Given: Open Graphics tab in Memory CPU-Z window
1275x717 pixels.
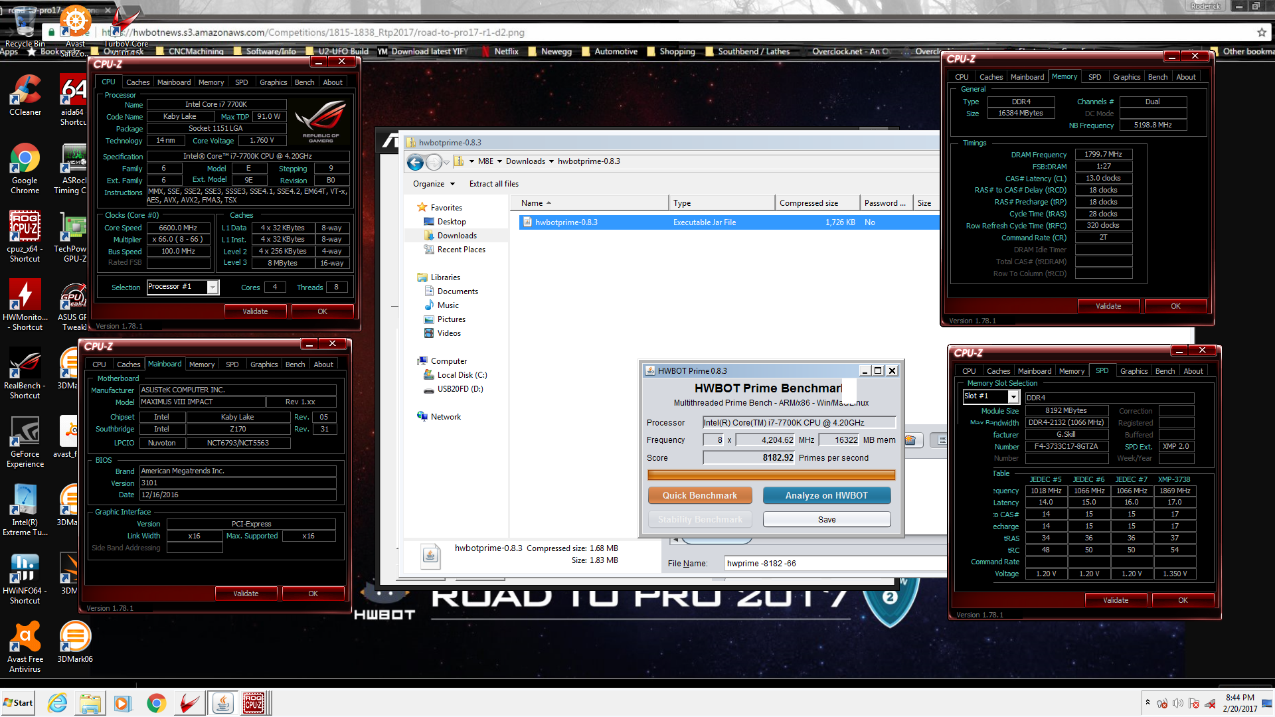Looking at the screenshot, I should coord(1126,77).
